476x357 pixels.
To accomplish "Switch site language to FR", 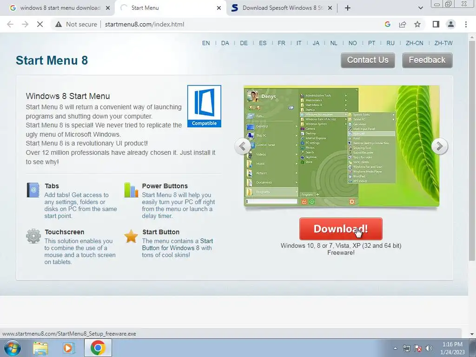I will tap(281, 43).
